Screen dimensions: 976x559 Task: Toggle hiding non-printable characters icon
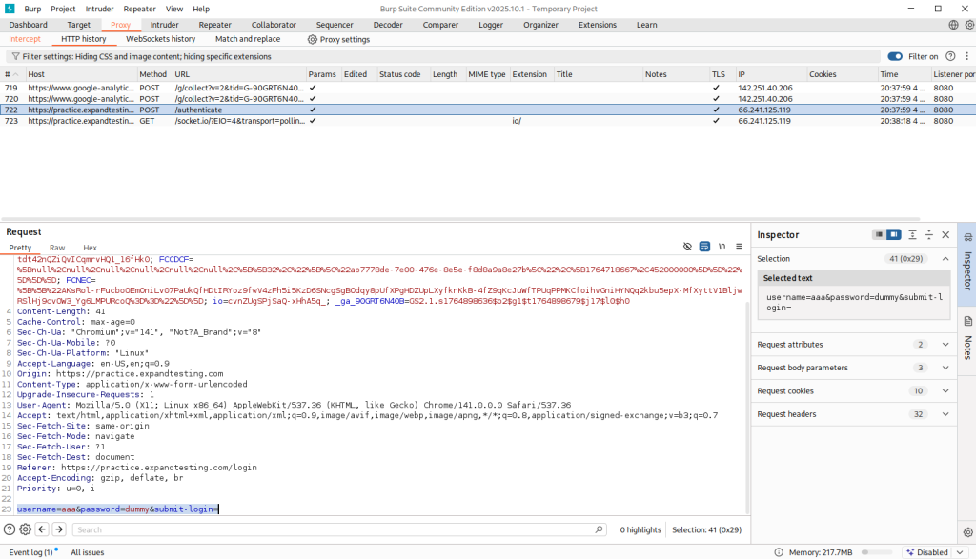click(687, 246)
